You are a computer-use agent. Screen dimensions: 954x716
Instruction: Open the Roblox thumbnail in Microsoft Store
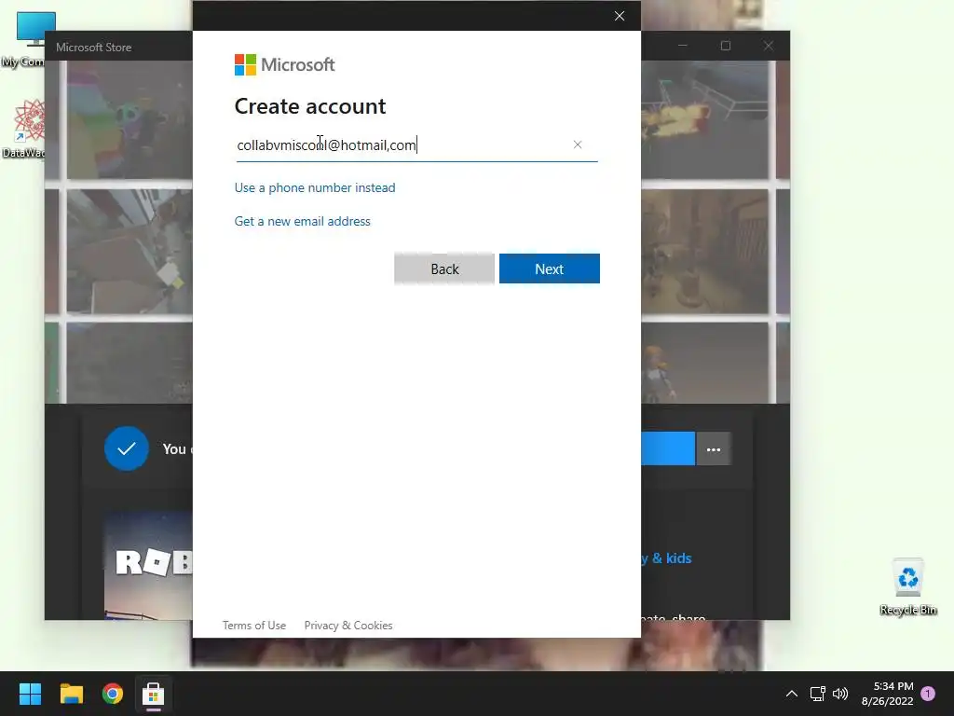pos(148,566)
